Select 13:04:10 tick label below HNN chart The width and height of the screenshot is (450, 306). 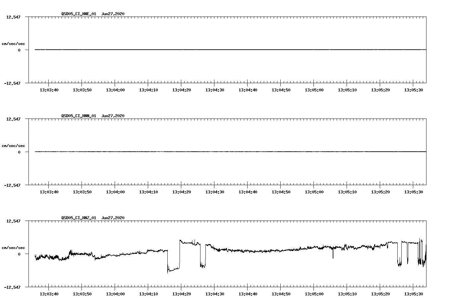point(148,192)
